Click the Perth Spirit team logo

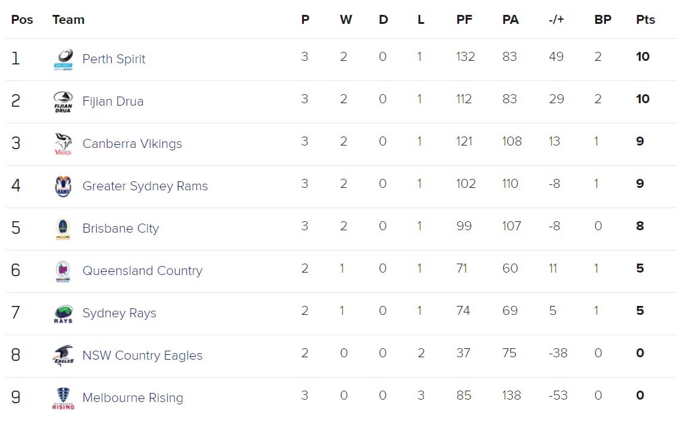[63, 60]
